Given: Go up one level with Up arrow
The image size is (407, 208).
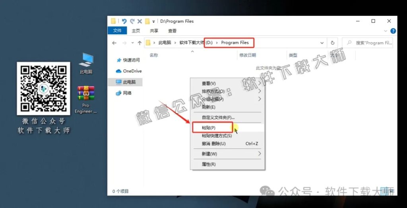Looking at the screenshot, I should click(140, 43).
